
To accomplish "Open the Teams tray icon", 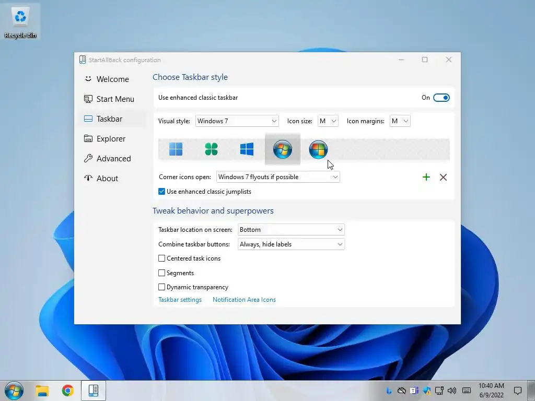I will pyautogui.click(x=414, y=391).
